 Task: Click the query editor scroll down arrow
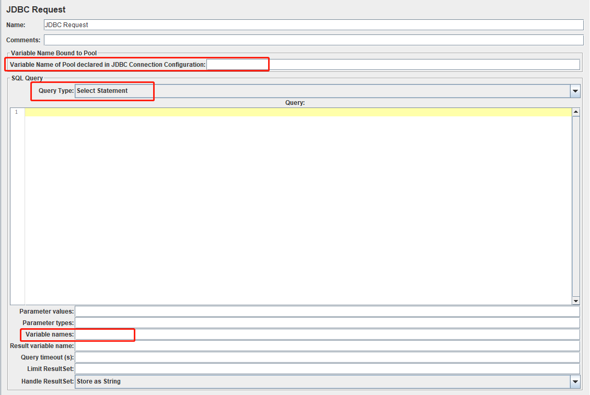(576, 301)
